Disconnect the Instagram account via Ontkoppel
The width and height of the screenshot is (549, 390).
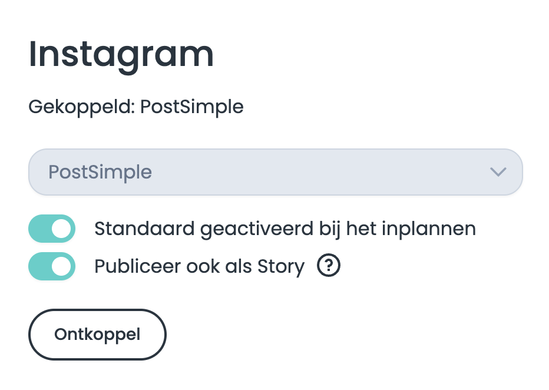(97, 334)
